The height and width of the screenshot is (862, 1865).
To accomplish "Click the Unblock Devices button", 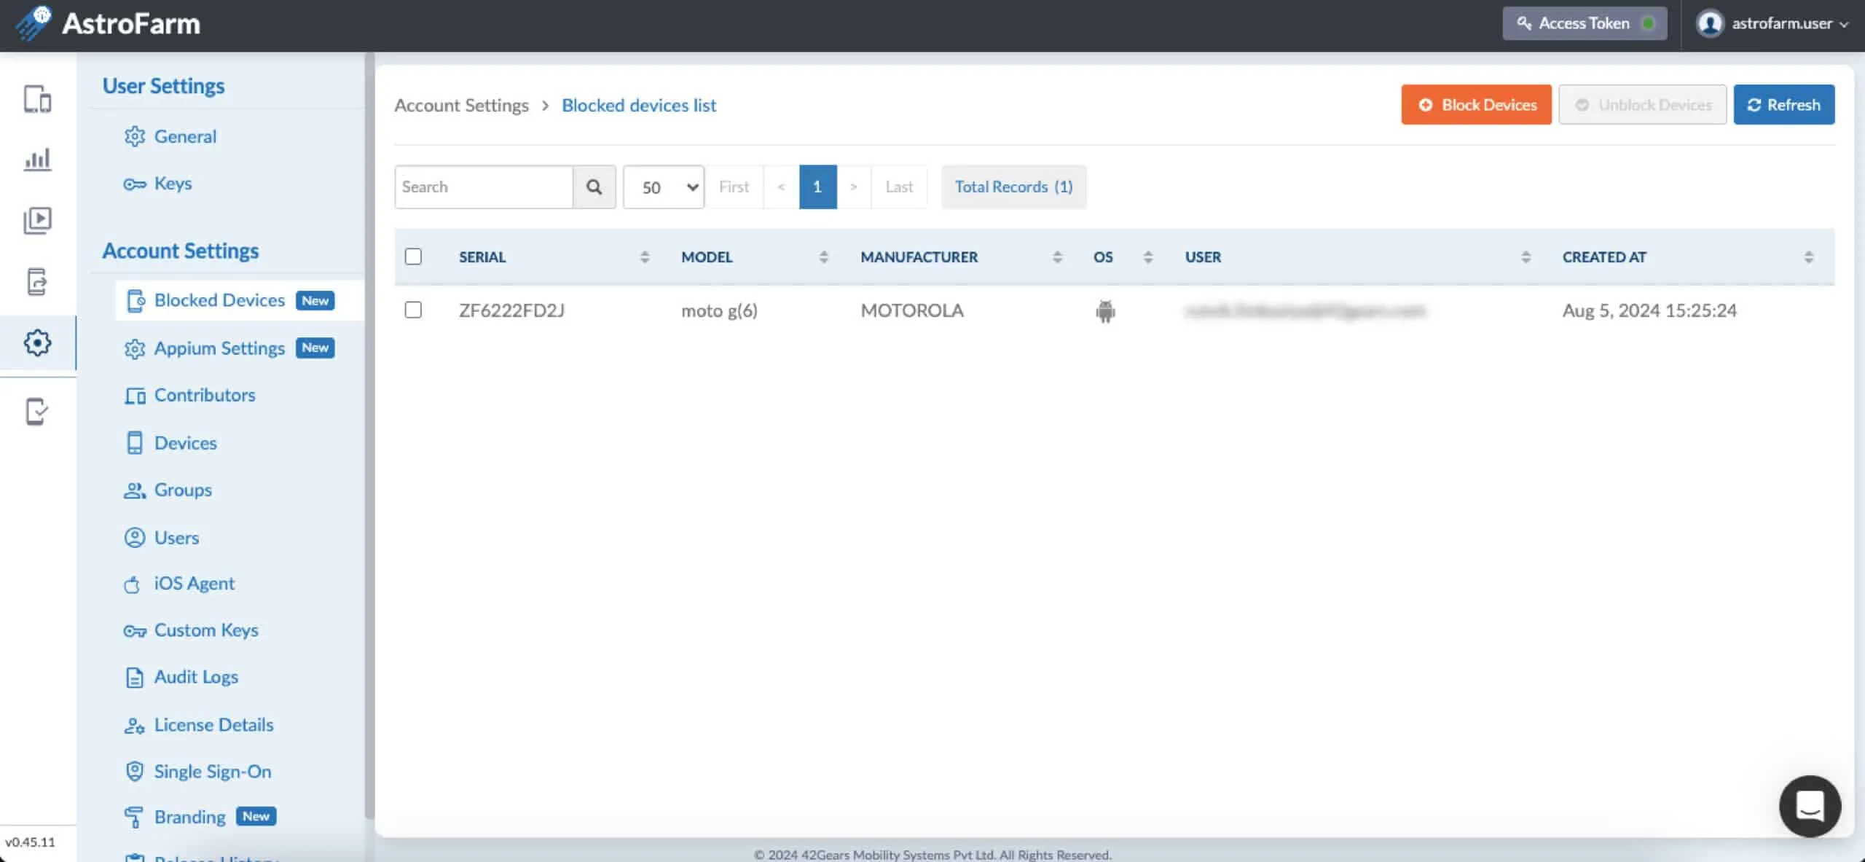I will [1642, 105].
